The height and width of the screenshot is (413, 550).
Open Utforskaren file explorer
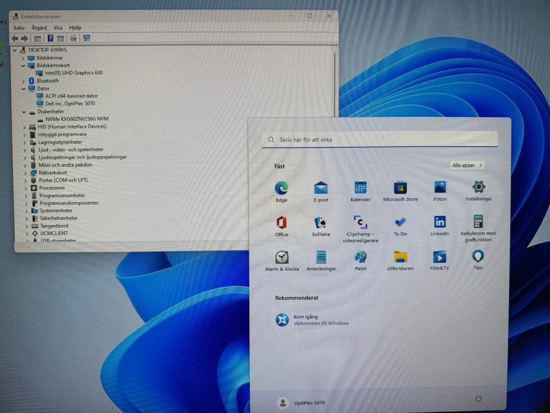[x=400, y=260]
